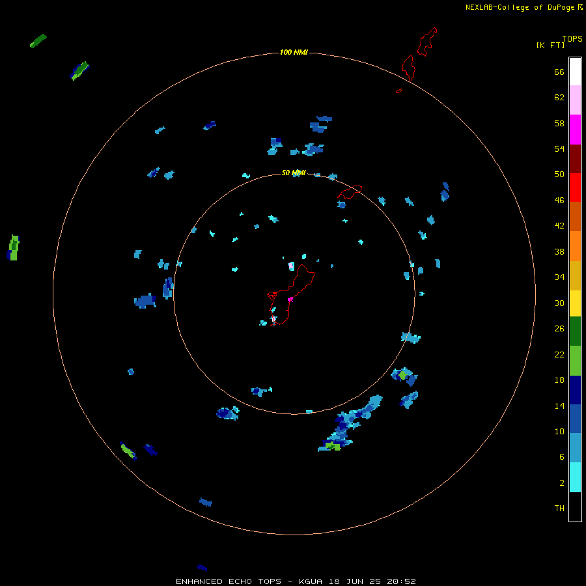Select the magenta legend color block
Screen dimensions: 586x586
point(575,130)
